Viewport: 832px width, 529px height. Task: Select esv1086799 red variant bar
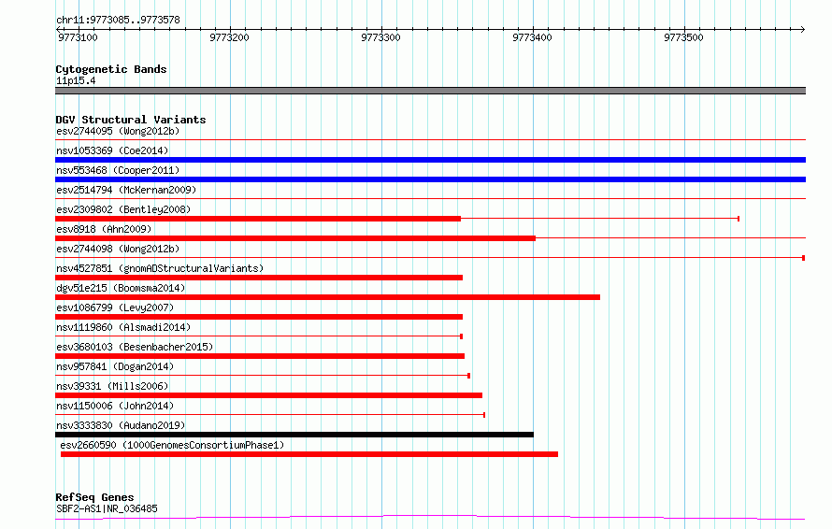[x=259, y=317]
